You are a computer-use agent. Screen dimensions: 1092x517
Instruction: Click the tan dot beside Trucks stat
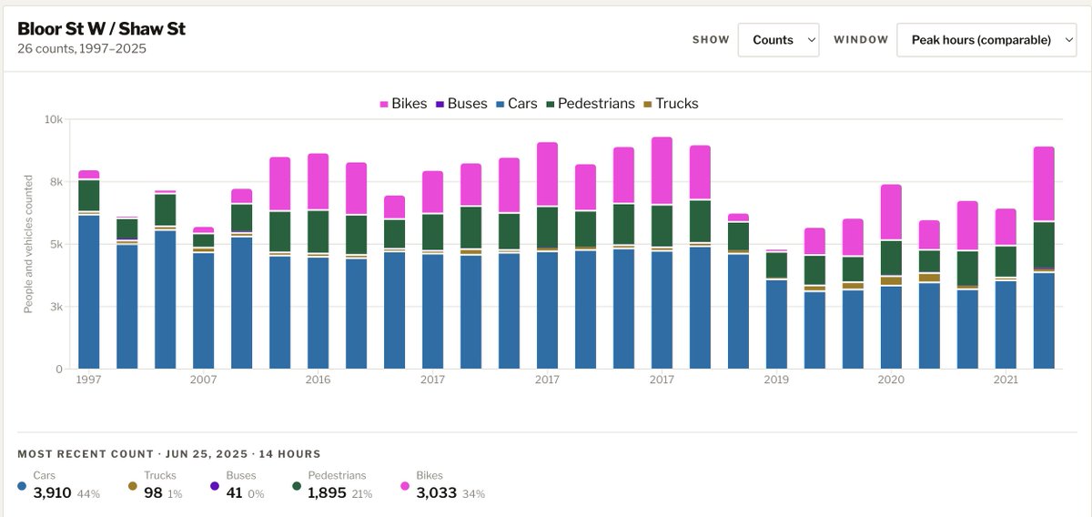click(x=132, y=486)
